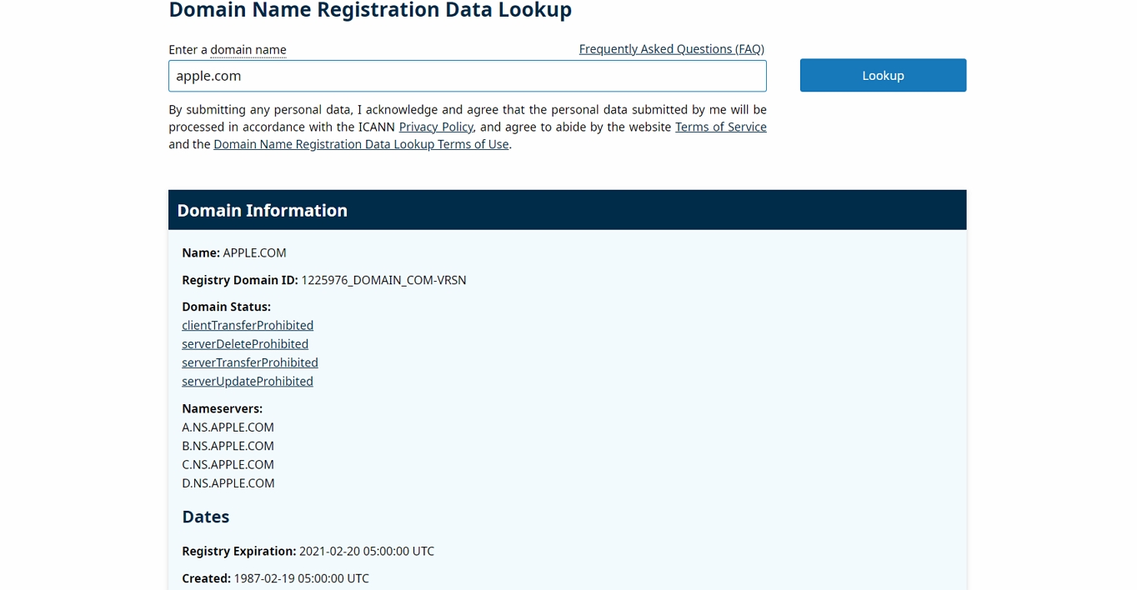This screenshot has height=590, width=1137.
Task: Click the Domain Status label
Action: [226, 307]
